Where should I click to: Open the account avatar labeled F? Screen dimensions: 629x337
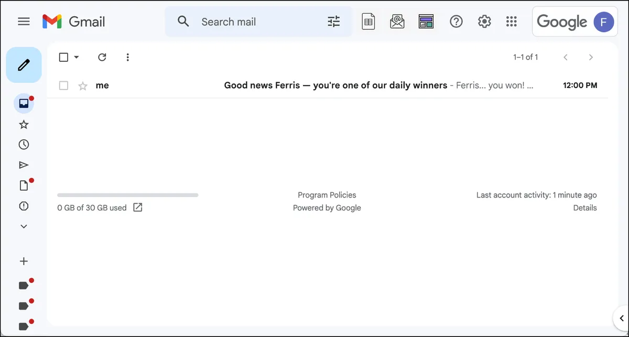(603, 22)
